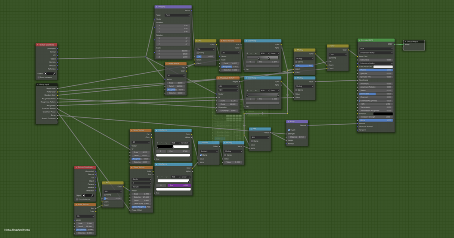Click the Metallic slider in Principled BSDF

click(x=376, y=70)
